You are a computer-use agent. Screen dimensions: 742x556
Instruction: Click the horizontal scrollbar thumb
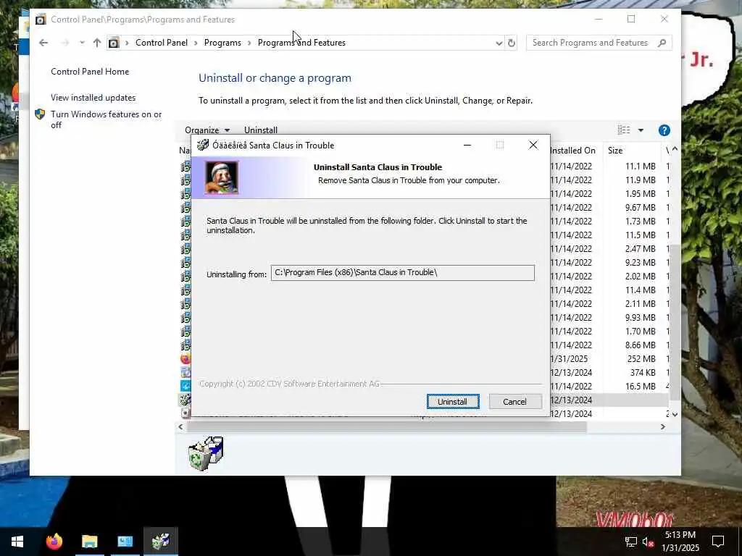(387, 426)
